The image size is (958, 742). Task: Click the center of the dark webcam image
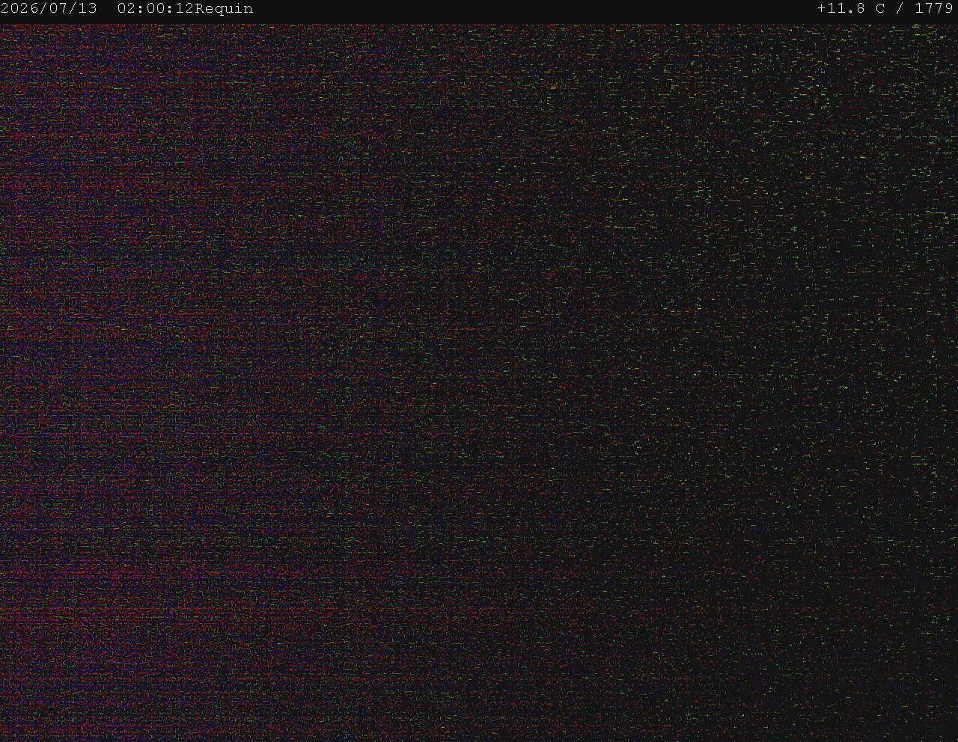(479, 382)
